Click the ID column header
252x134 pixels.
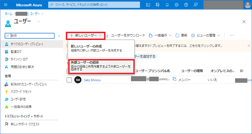point(241,71)
